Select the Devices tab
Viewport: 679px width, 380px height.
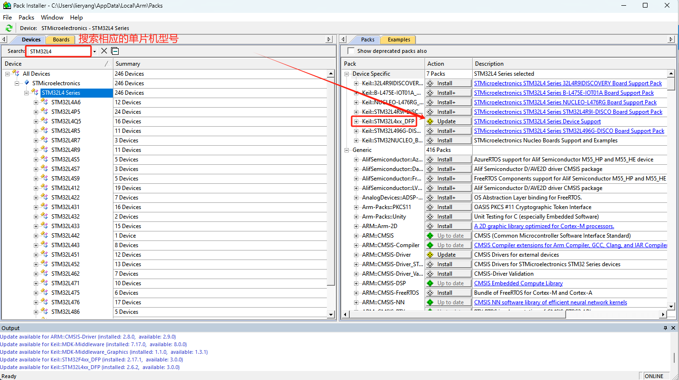click(31, 40)
